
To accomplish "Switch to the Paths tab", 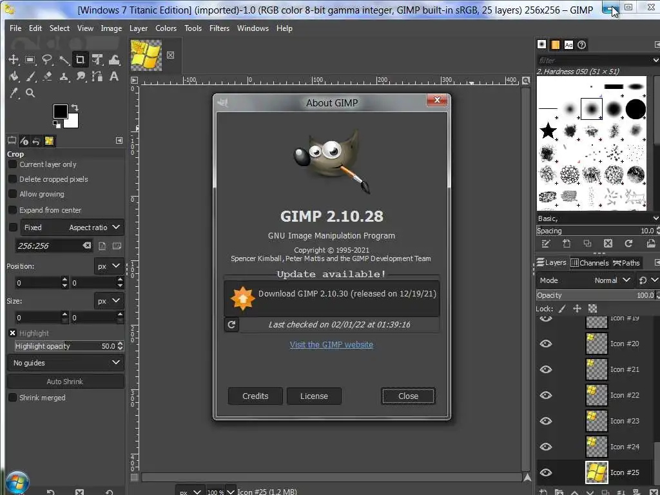I will (x=626, y=263).
